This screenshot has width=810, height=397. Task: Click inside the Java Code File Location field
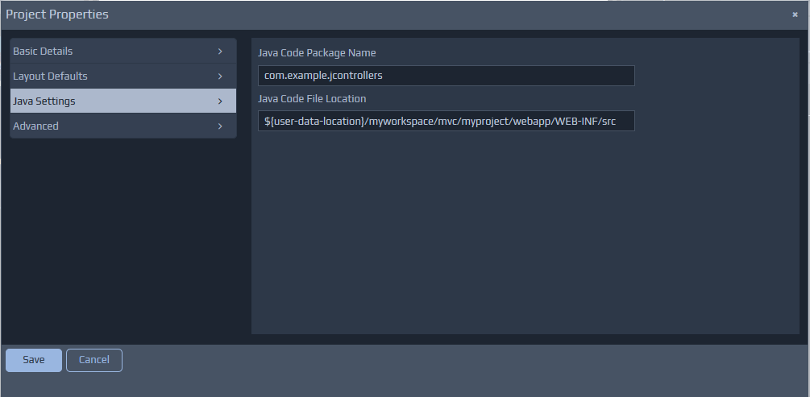pos(446,121)
